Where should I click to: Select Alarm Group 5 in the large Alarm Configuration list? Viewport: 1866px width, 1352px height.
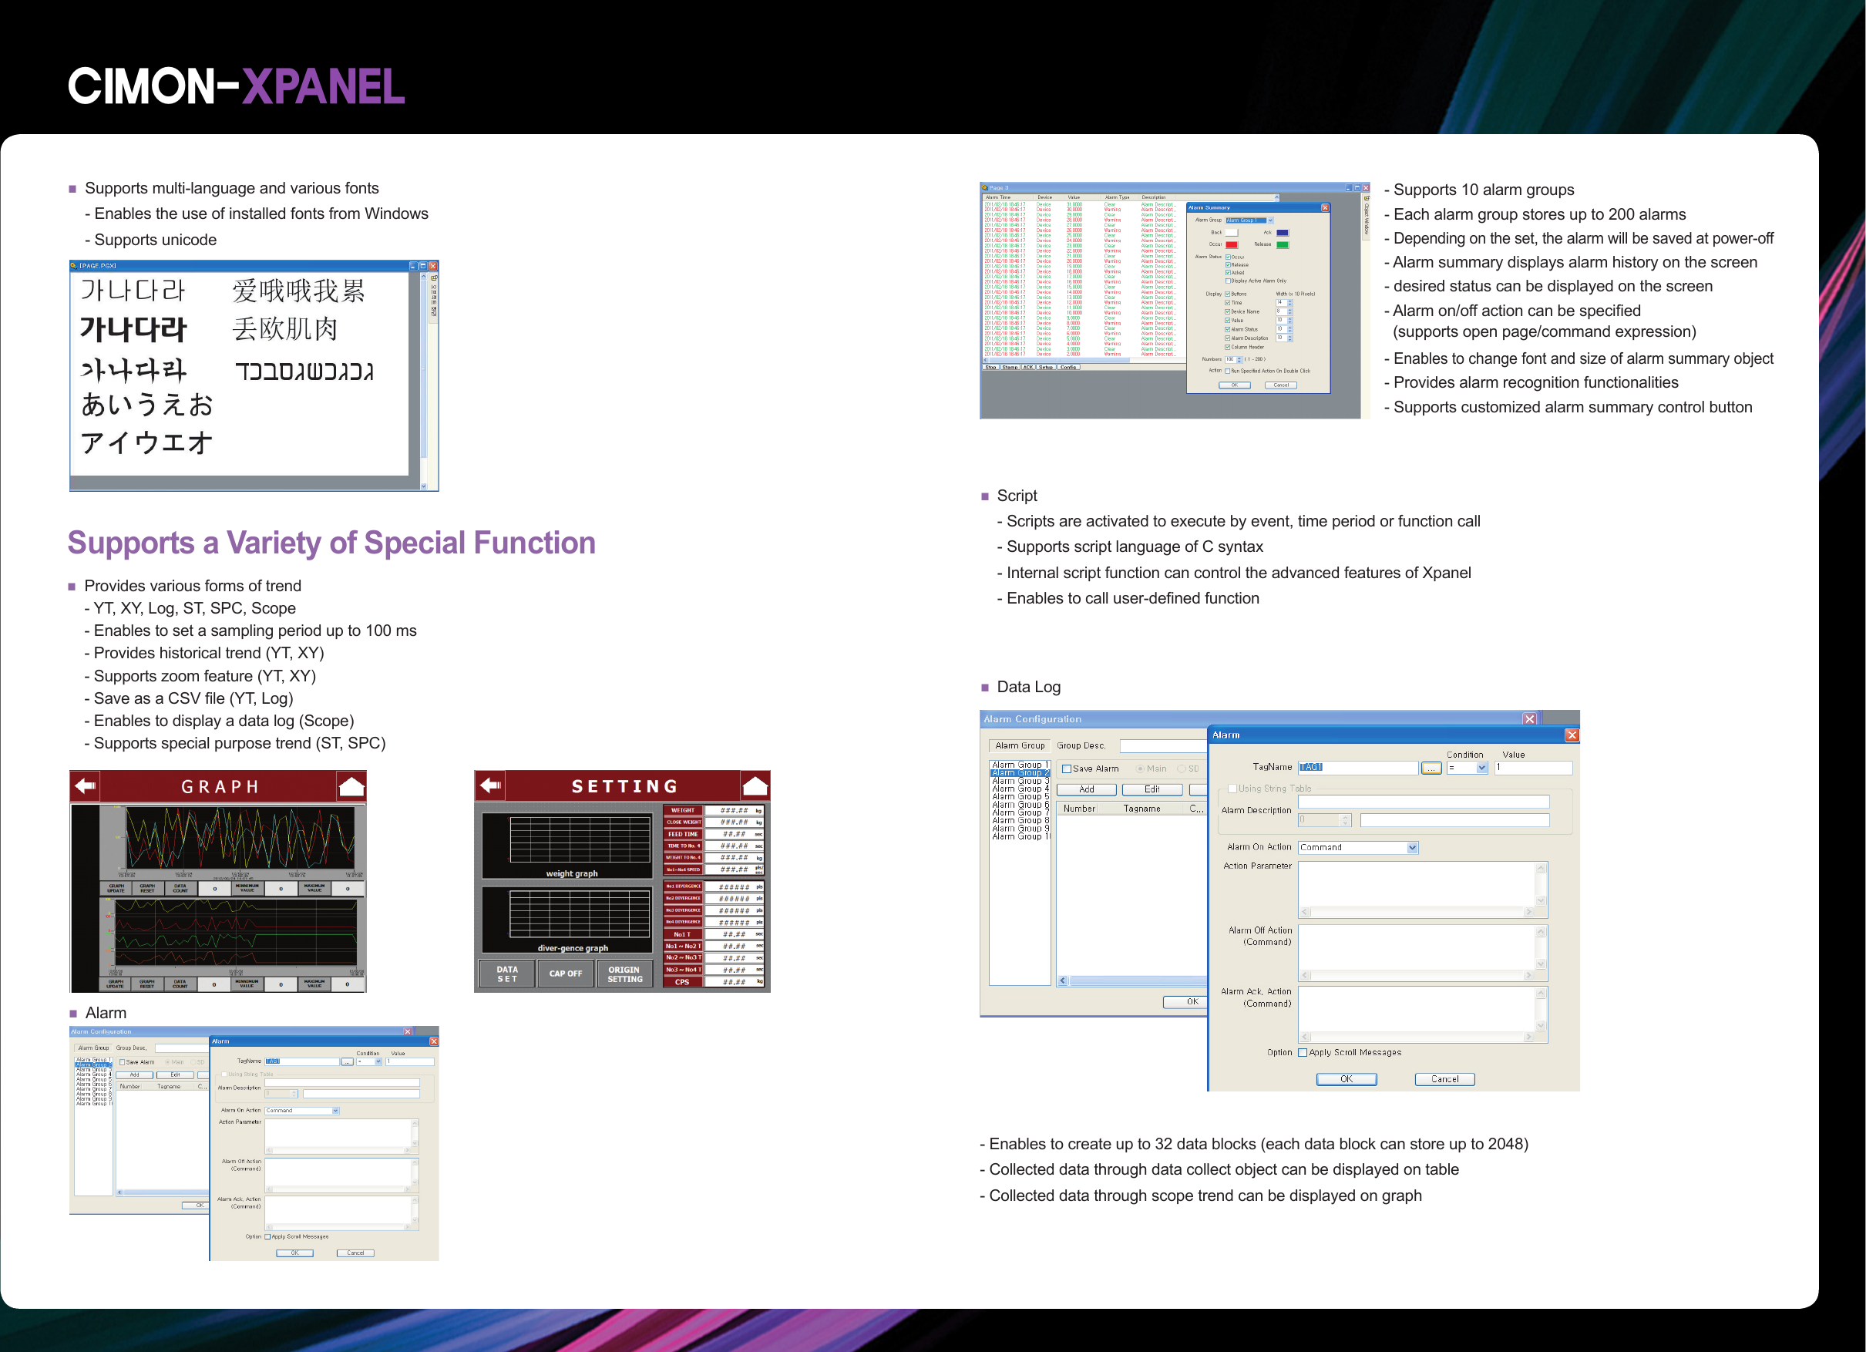click(1020, 796)
